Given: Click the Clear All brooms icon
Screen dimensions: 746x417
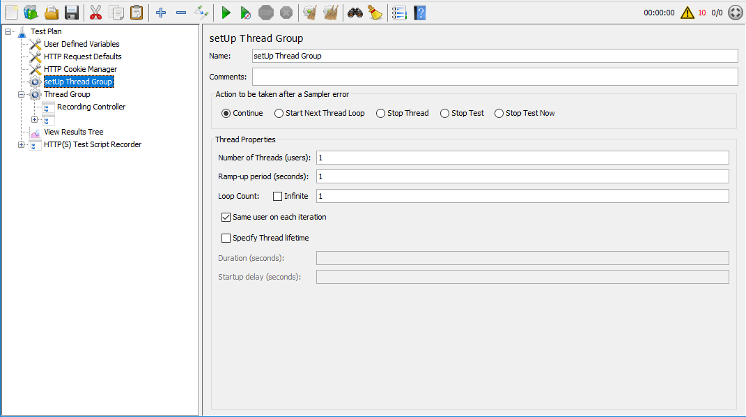Looking at the screenshot, I should [x=330, y=12].
